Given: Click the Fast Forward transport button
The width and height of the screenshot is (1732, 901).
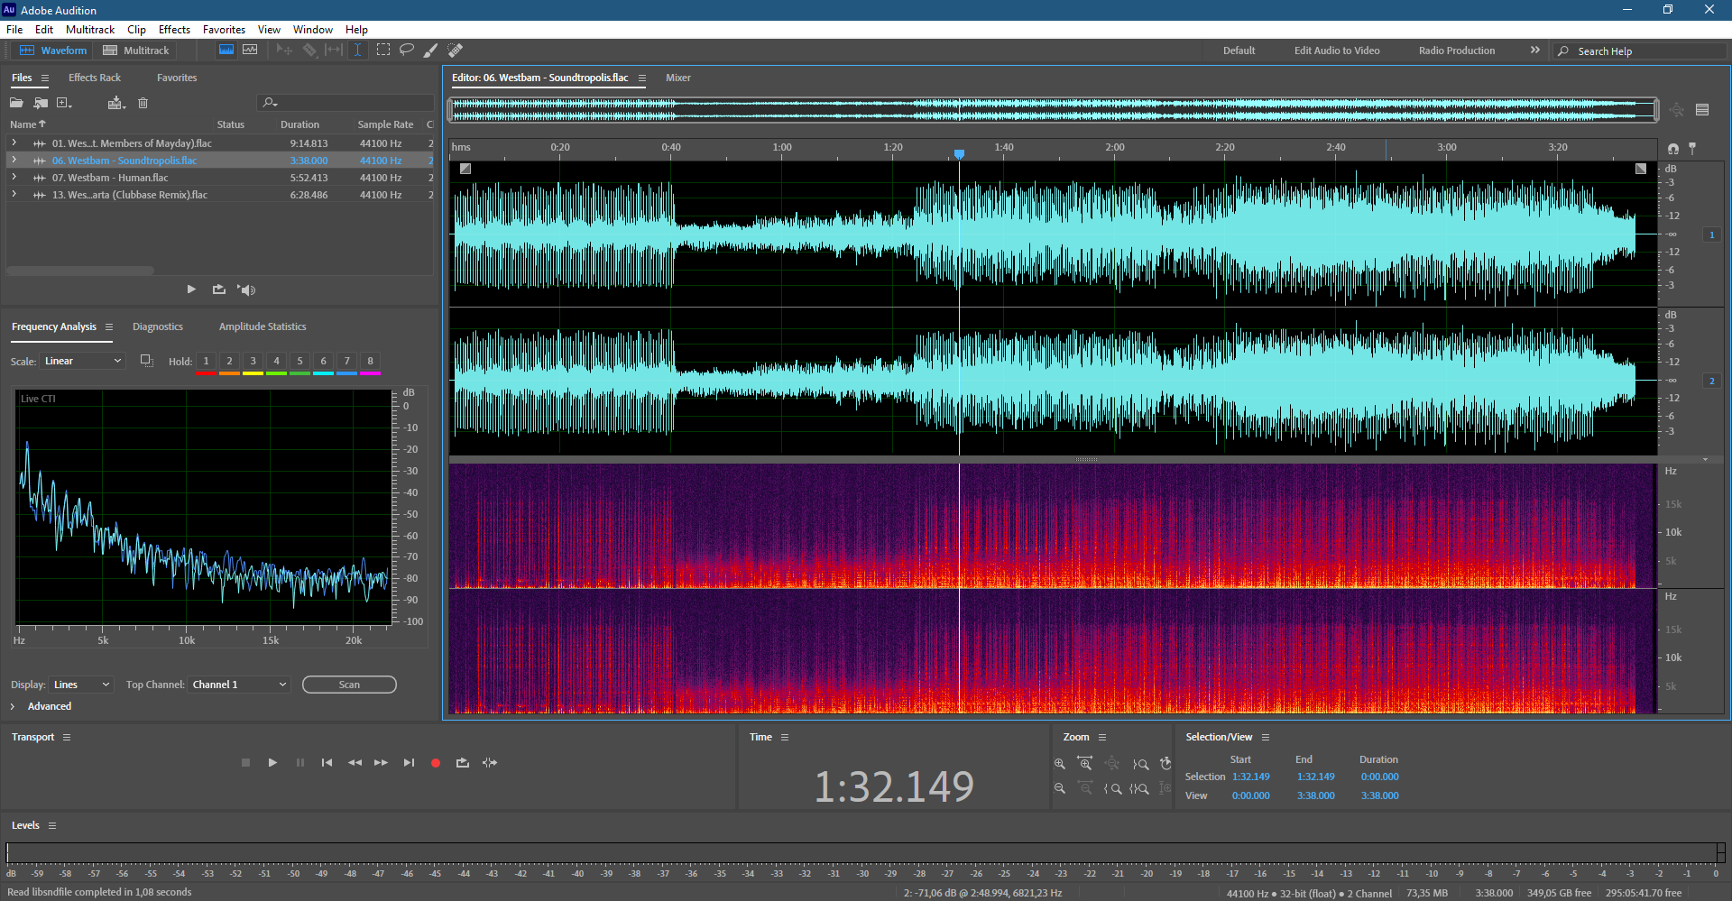Looking at the screenshot, I should tap(381, 763).
